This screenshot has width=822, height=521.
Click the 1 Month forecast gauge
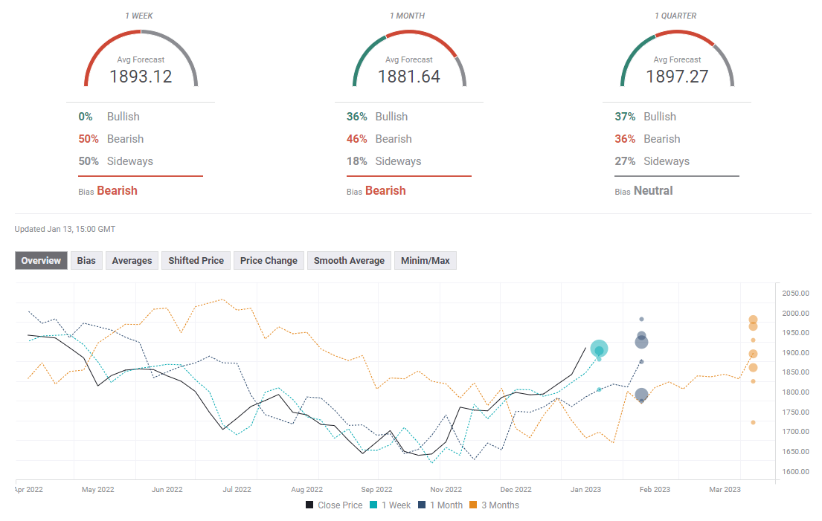pyautogui.click(x=409, y=59)
